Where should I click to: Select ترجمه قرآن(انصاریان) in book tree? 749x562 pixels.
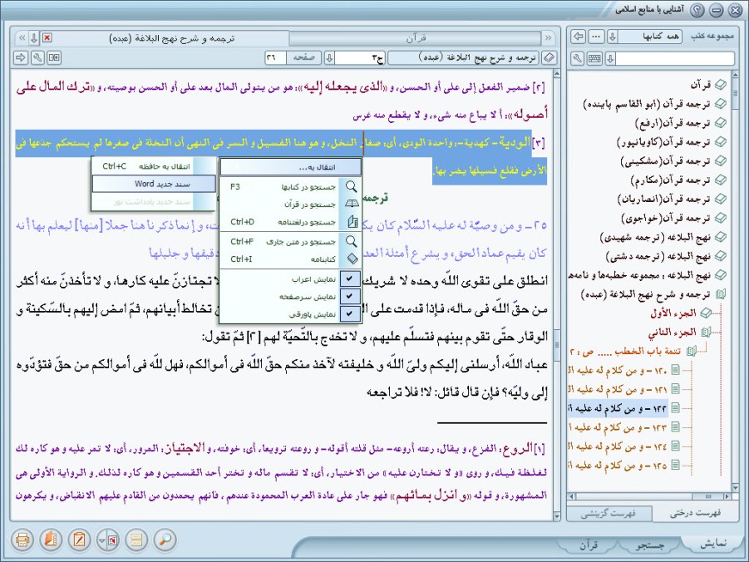click(x=664, y=199)
